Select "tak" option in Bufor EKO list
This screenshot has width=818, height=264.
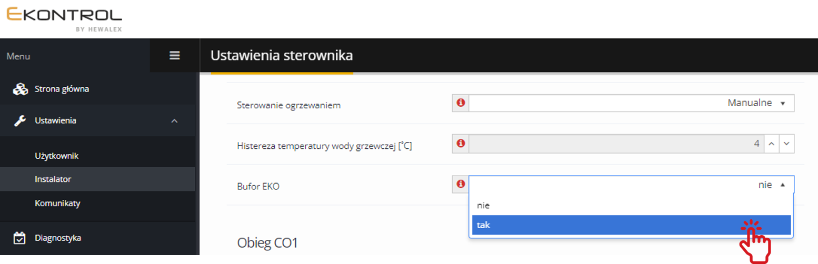pos(631,225)
